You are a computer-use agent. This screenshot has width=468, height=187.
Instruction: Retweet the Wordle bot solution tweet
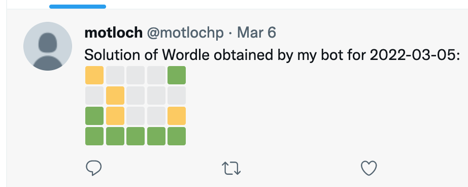coord(231,168)
